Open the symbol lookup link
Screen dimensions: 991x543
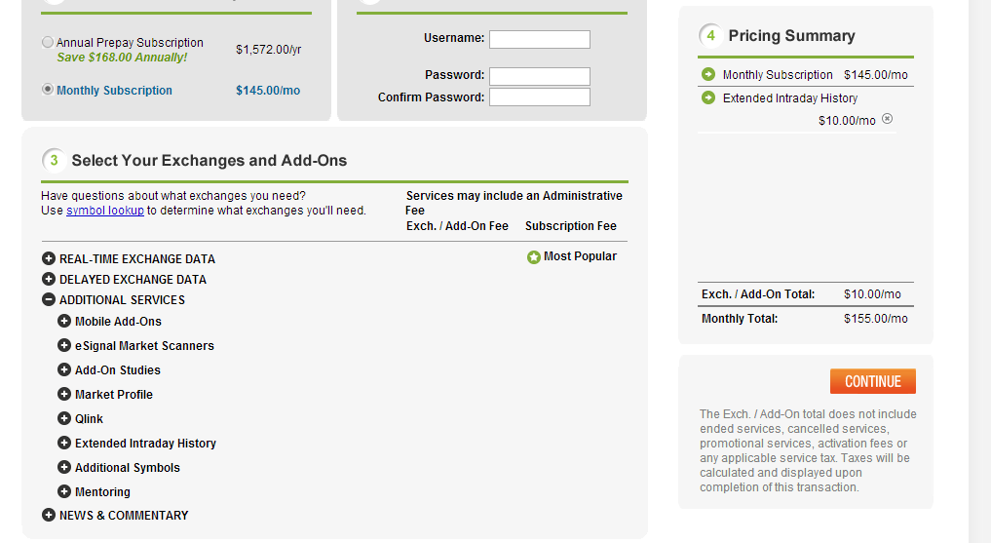(x=105, y=211)
